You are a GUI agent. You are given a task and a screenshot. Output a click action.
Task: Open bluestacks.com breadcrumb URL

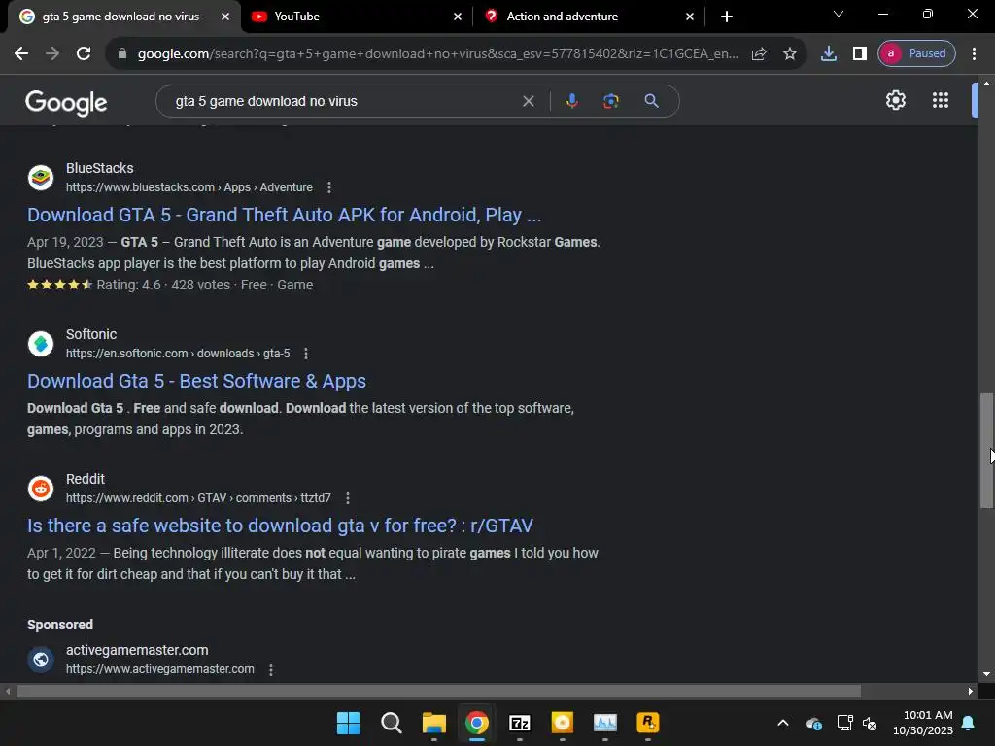pyautogui.click(x=189, y=187)
